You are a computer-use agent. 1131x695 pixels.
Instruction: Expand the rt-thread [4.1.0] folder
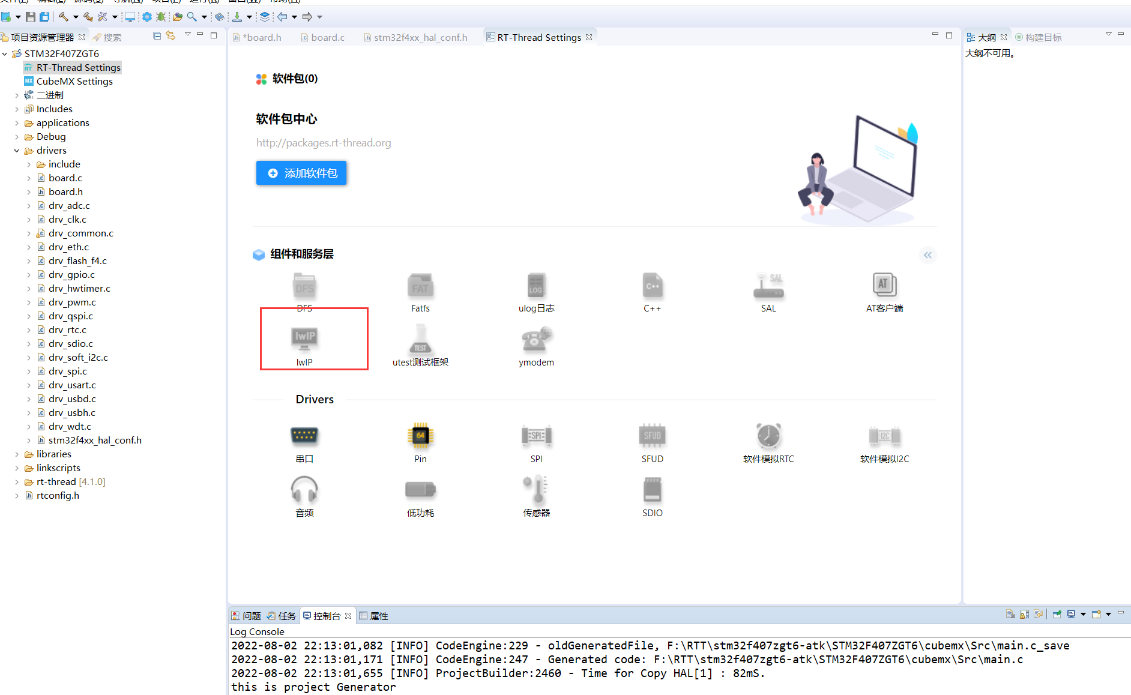[17, 482]
